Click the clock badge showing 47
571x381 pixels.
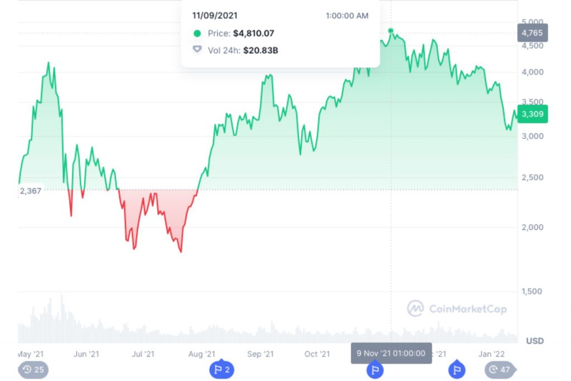[x=500, y=369]
